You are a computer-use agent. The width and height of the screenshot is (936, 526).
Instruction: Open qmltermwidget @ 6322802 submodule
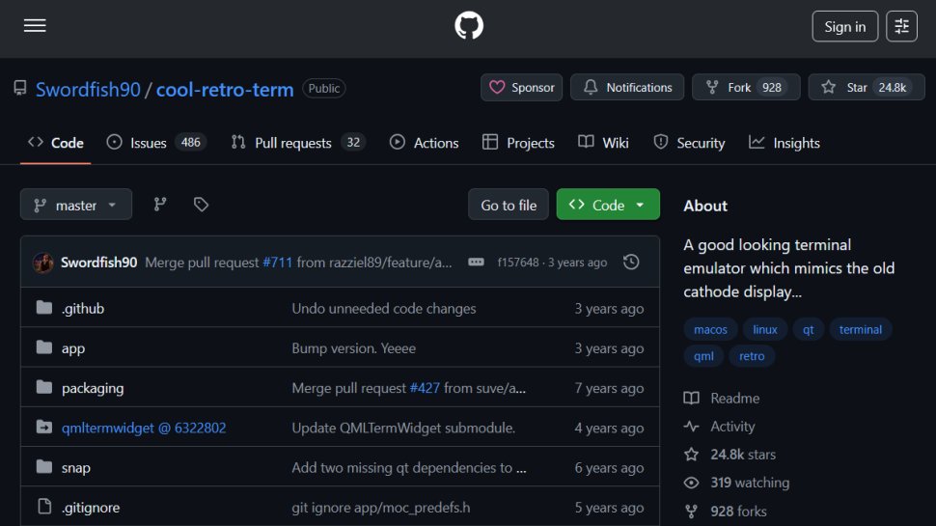tap(144, 428)
